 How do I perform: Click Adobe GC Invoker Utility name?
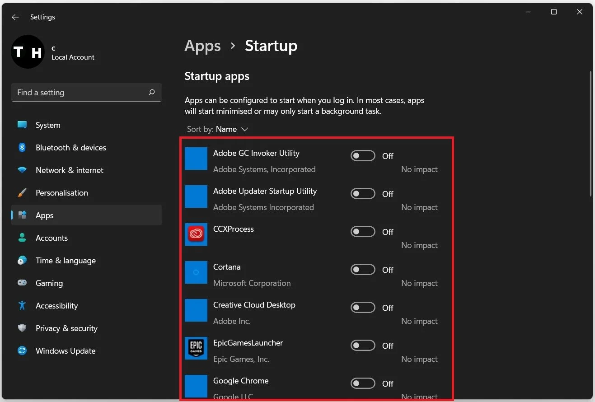coord(256,153)
